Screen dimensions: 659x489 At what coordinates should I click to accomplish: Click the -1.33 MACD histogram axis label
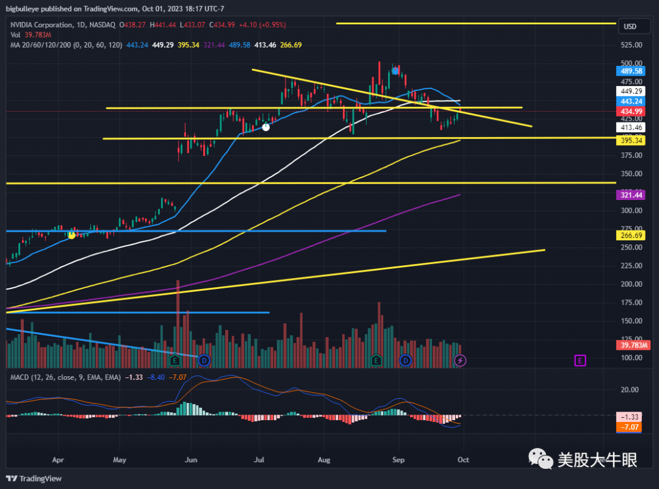[x=629, y=416]
